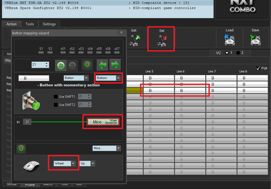Click the SHIFT2 value spinner arrows
The height and width of the screenshot is (189, 271).
tap(89, 105)
